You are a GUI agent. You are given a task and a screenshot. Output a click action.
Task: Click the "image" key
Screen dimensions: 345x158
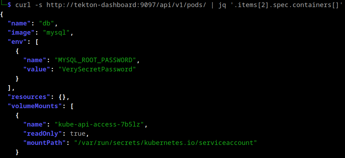[21, 33]
